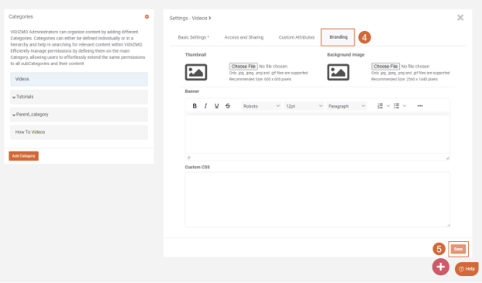Open the Roboto font family dropdown
The height and width of the screenshot is (283, 482).
(261, 106)
